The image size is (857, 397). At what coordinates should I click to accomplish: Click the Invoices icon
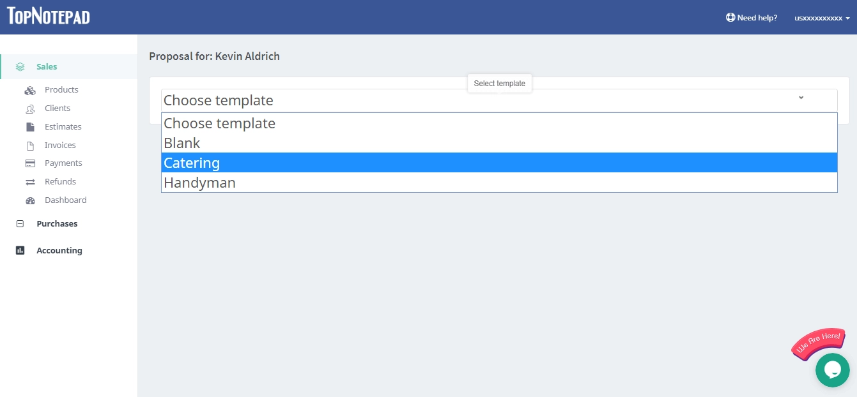30,145
